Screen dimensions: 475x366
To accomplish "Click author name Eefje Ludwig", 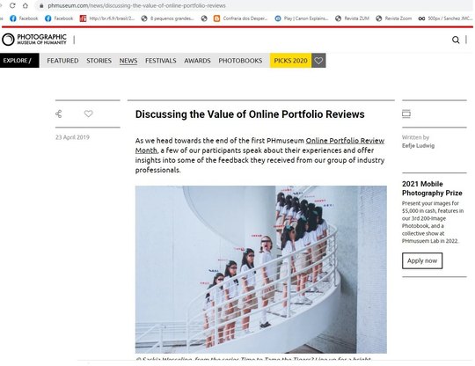I will pos(418,146).
